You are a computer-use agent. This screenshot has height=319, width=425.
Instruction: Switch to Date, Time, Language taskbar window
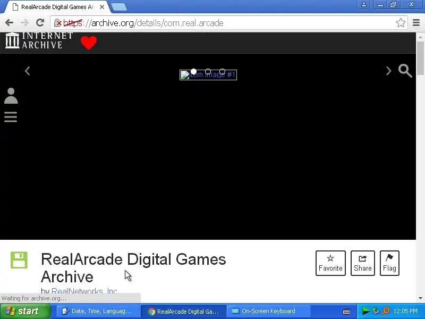(x=98, y=311)
